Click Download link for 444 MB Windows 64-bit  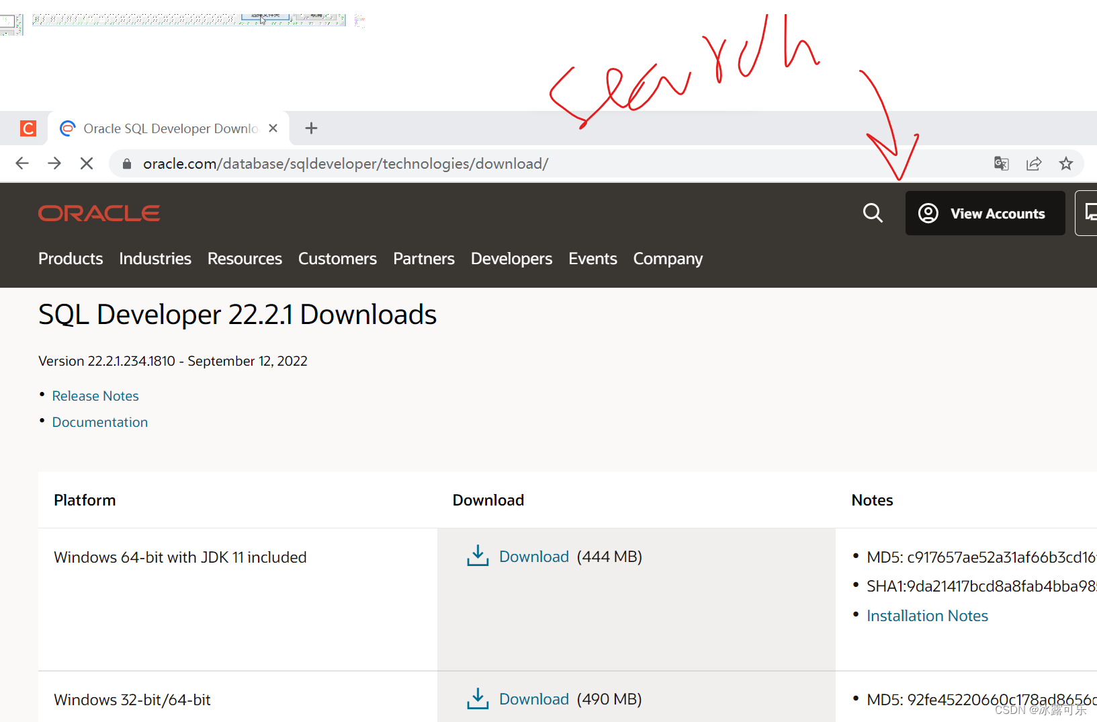point(534,557)
